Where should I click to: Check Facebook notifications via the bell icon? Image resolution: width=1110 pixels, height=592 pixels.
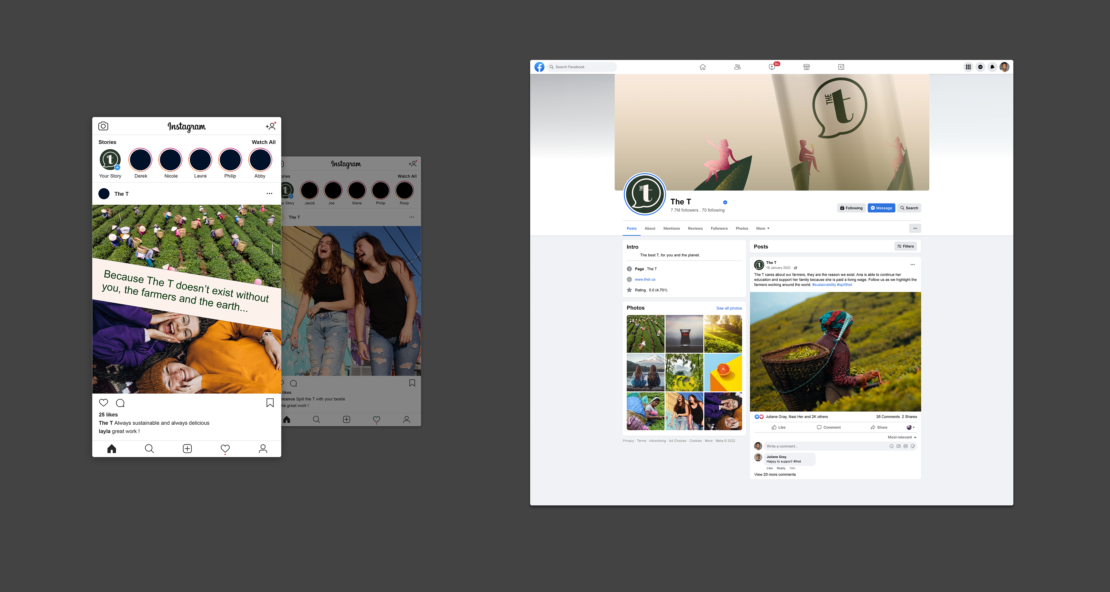click(x=992, y=67)
